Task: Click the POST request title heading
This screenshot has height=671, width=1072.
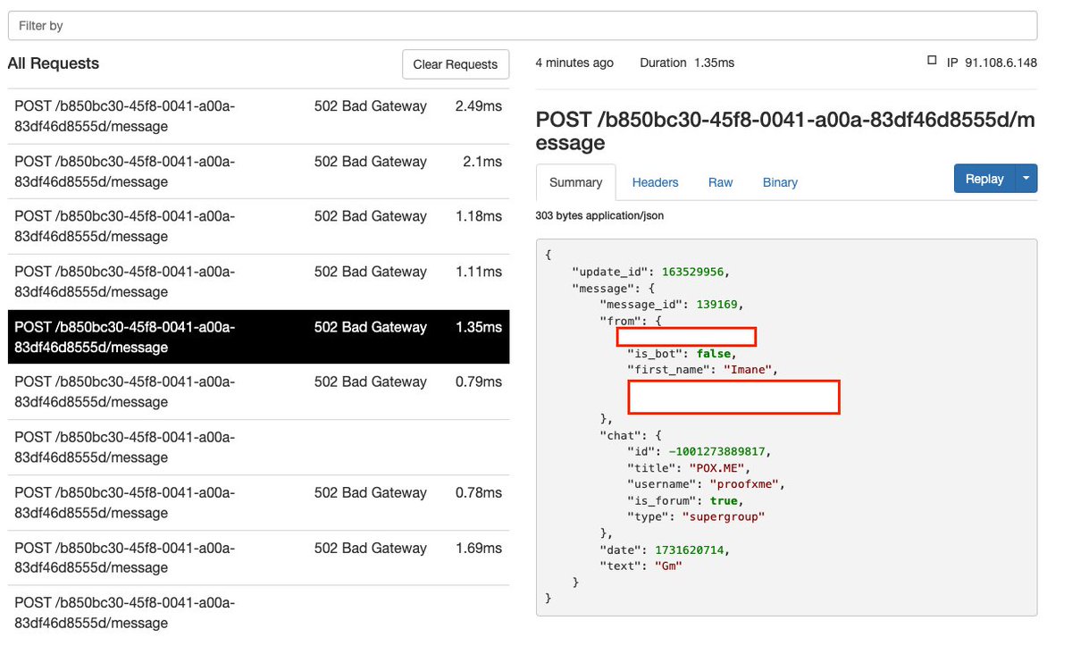Action: click(x=785, y=131)
